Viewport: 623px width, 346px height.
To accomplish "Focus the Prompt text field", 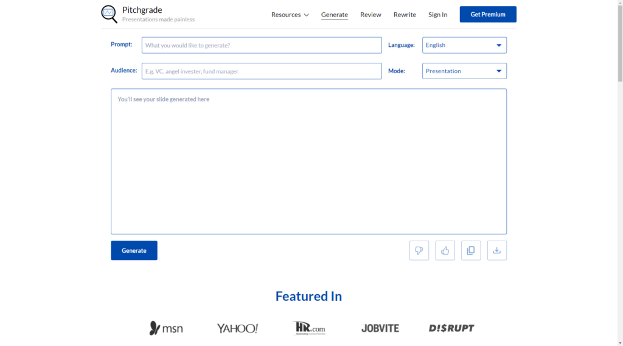I will pos(262,45).
